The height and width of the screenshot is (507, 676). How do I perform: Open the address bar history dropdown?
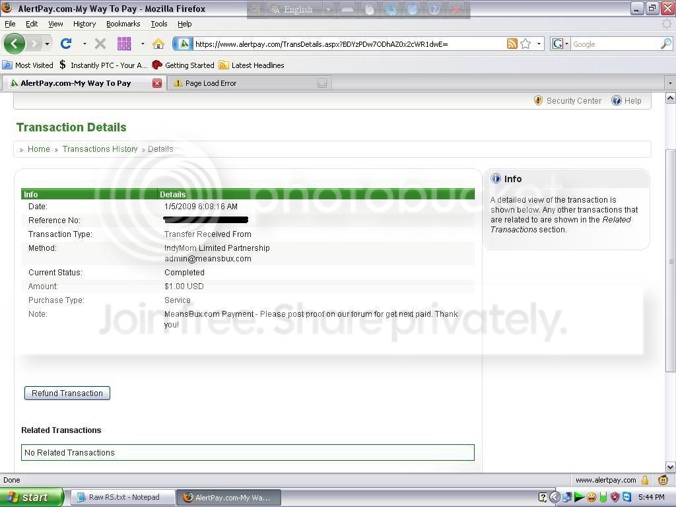[539, 44]
